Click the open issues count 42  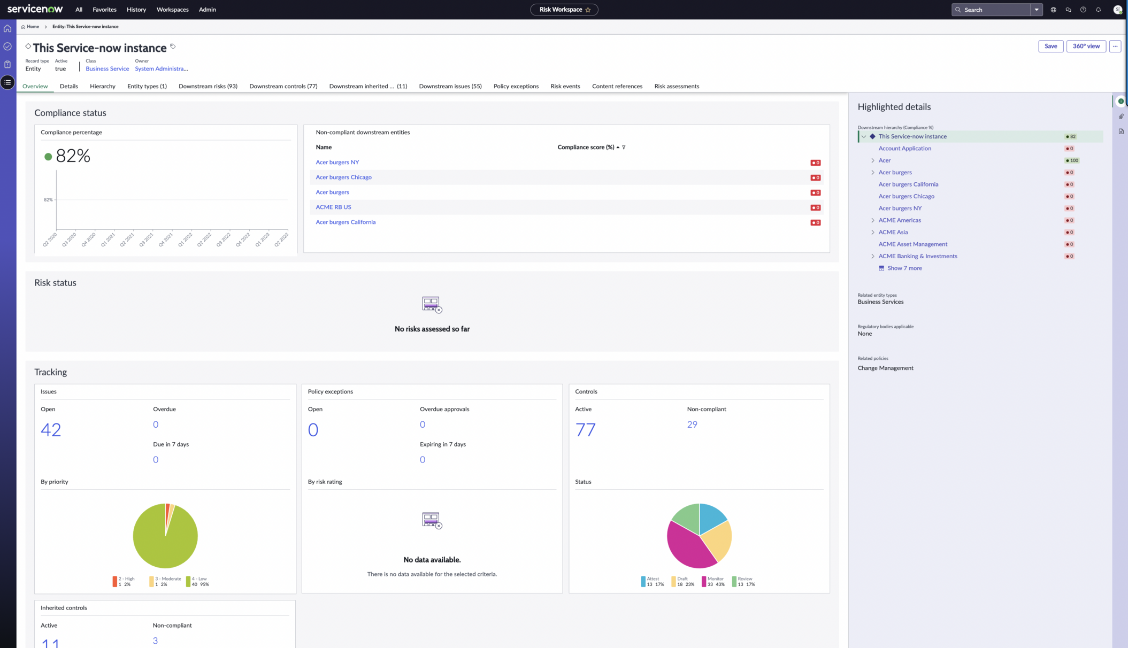click(x=51, y=430)
